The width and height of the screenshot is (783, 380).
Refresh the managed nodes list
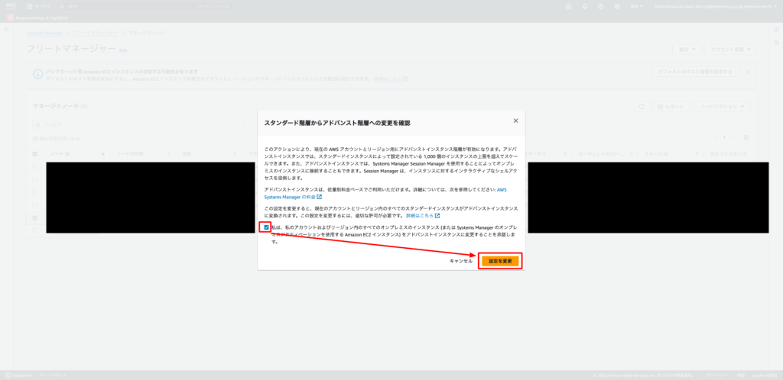[641, 107]
